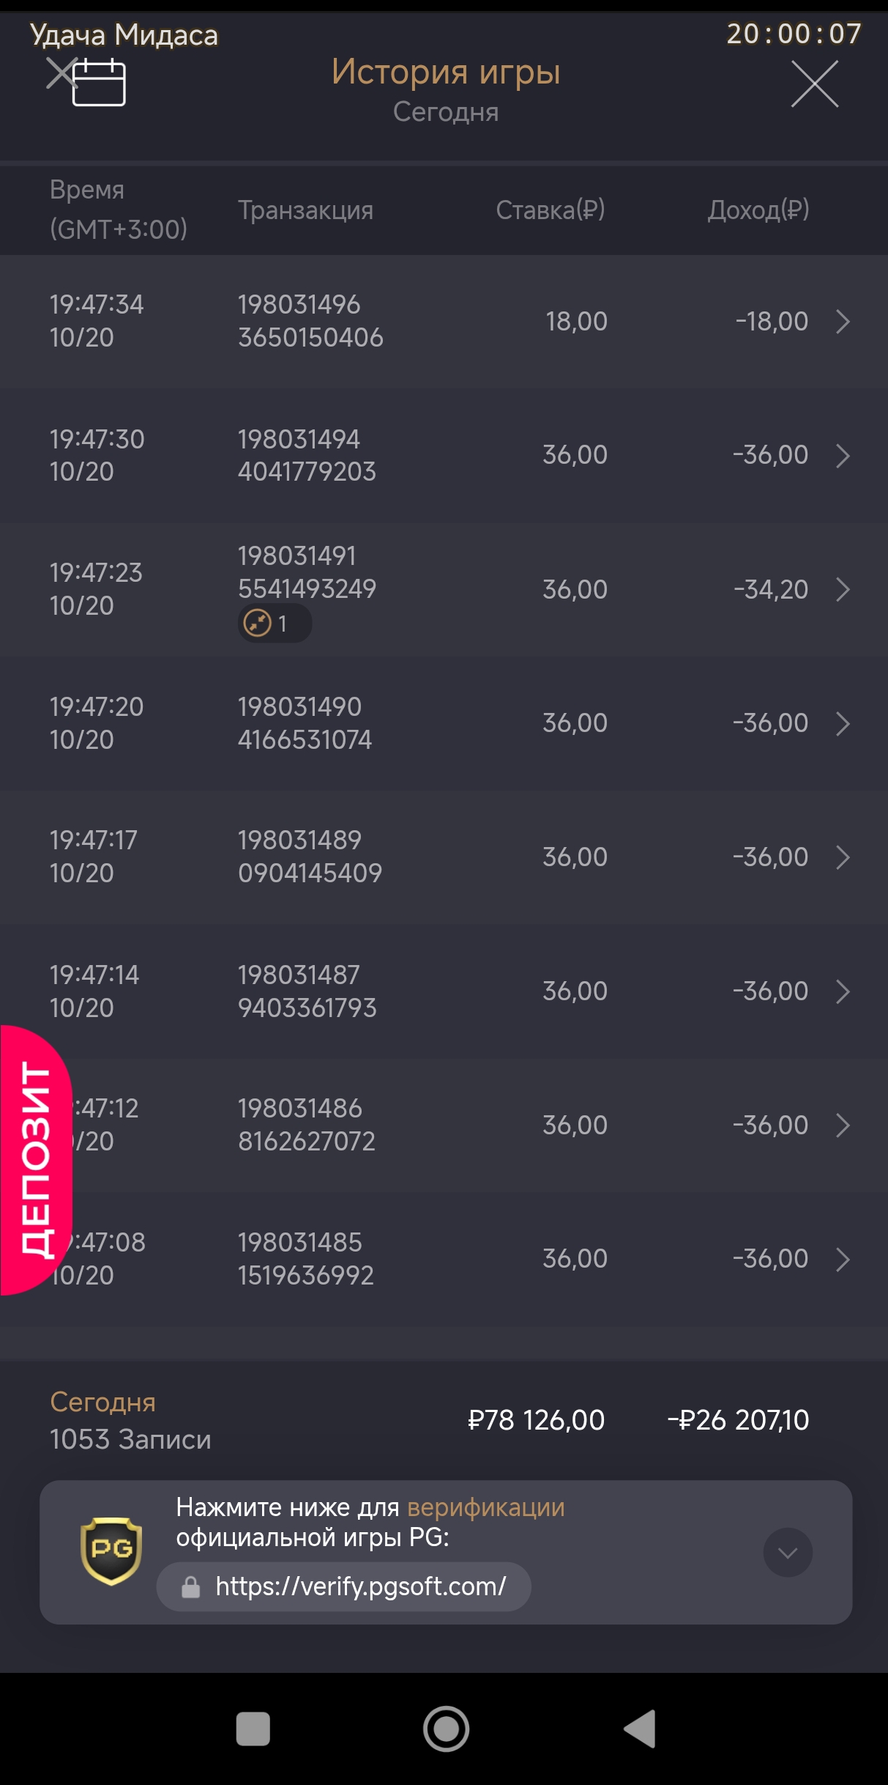This screenshot has width=888, height=1785.
Task: Open the verify.pgsoft.com link
Action: (x=360, y=1587)
